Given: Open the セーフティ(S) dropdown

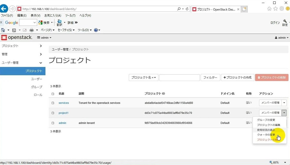Looking at the screenshot, I should click(66, 30).
